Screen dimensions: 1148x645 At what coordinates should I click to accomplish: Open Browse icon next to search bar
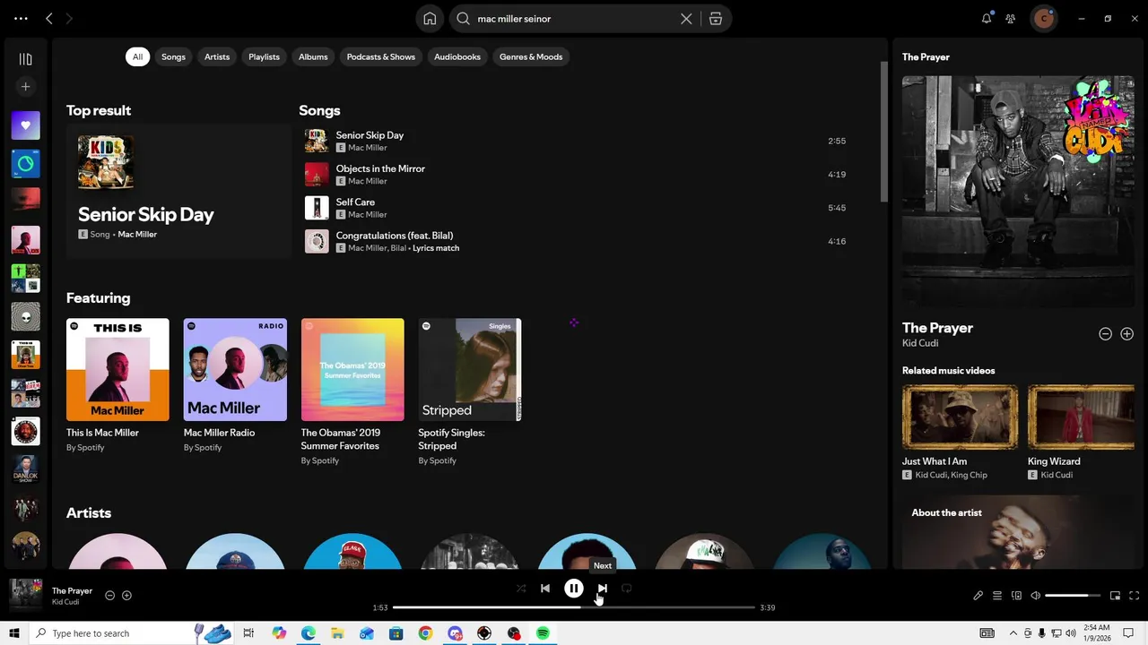click(716, 19)
